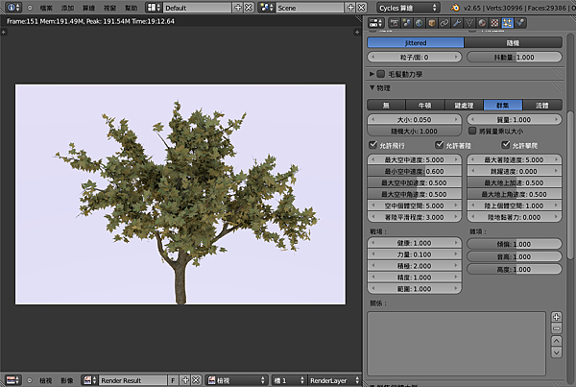This screenshot has width=576, height=387.
Task: Add new image with plus icon beside Render Result
Action: pos(185,380)
